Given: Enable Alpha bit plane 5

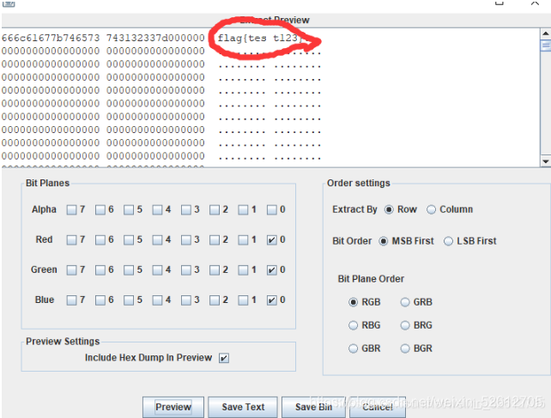Looking at the screenshot, I should click(x=129, y=210).
